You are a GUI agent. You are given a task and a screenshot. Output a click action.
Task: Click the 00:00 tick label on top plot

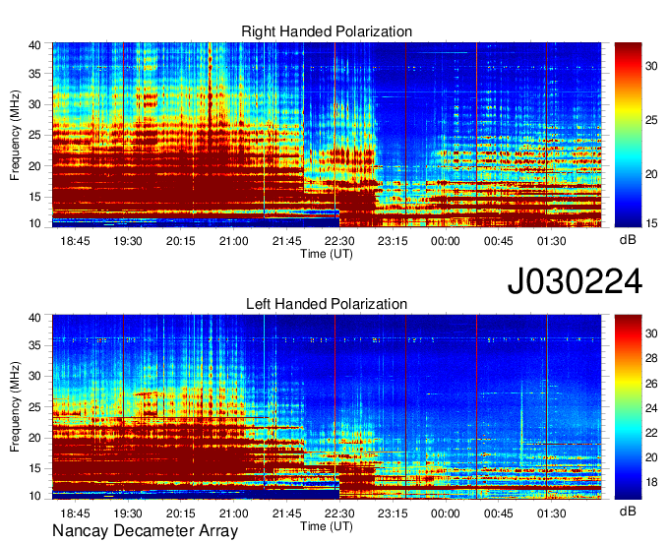click(446, 241)
